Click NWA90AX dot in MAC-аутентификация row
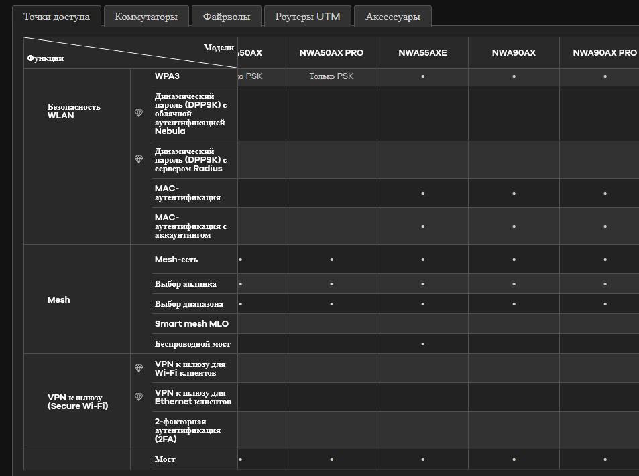The width and height of the screenshot is (639, 476). (x=514, y=193)
